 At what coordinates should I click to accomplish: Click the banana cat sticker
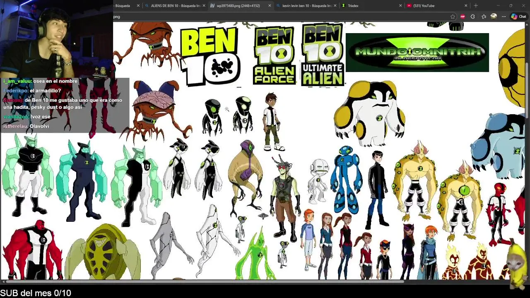pyautogui.click(x=517, y=265)
